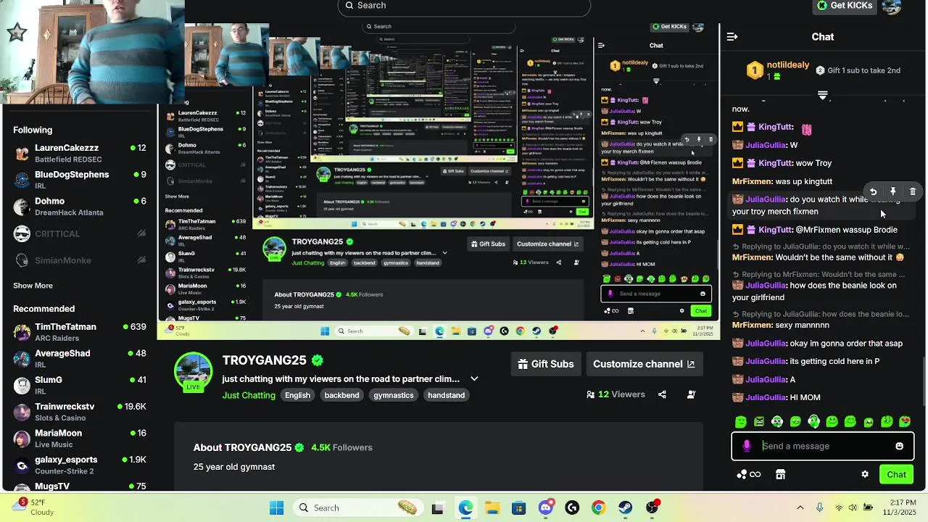
Task: Click the 4.5K Followers text
Action: [341, 447]
